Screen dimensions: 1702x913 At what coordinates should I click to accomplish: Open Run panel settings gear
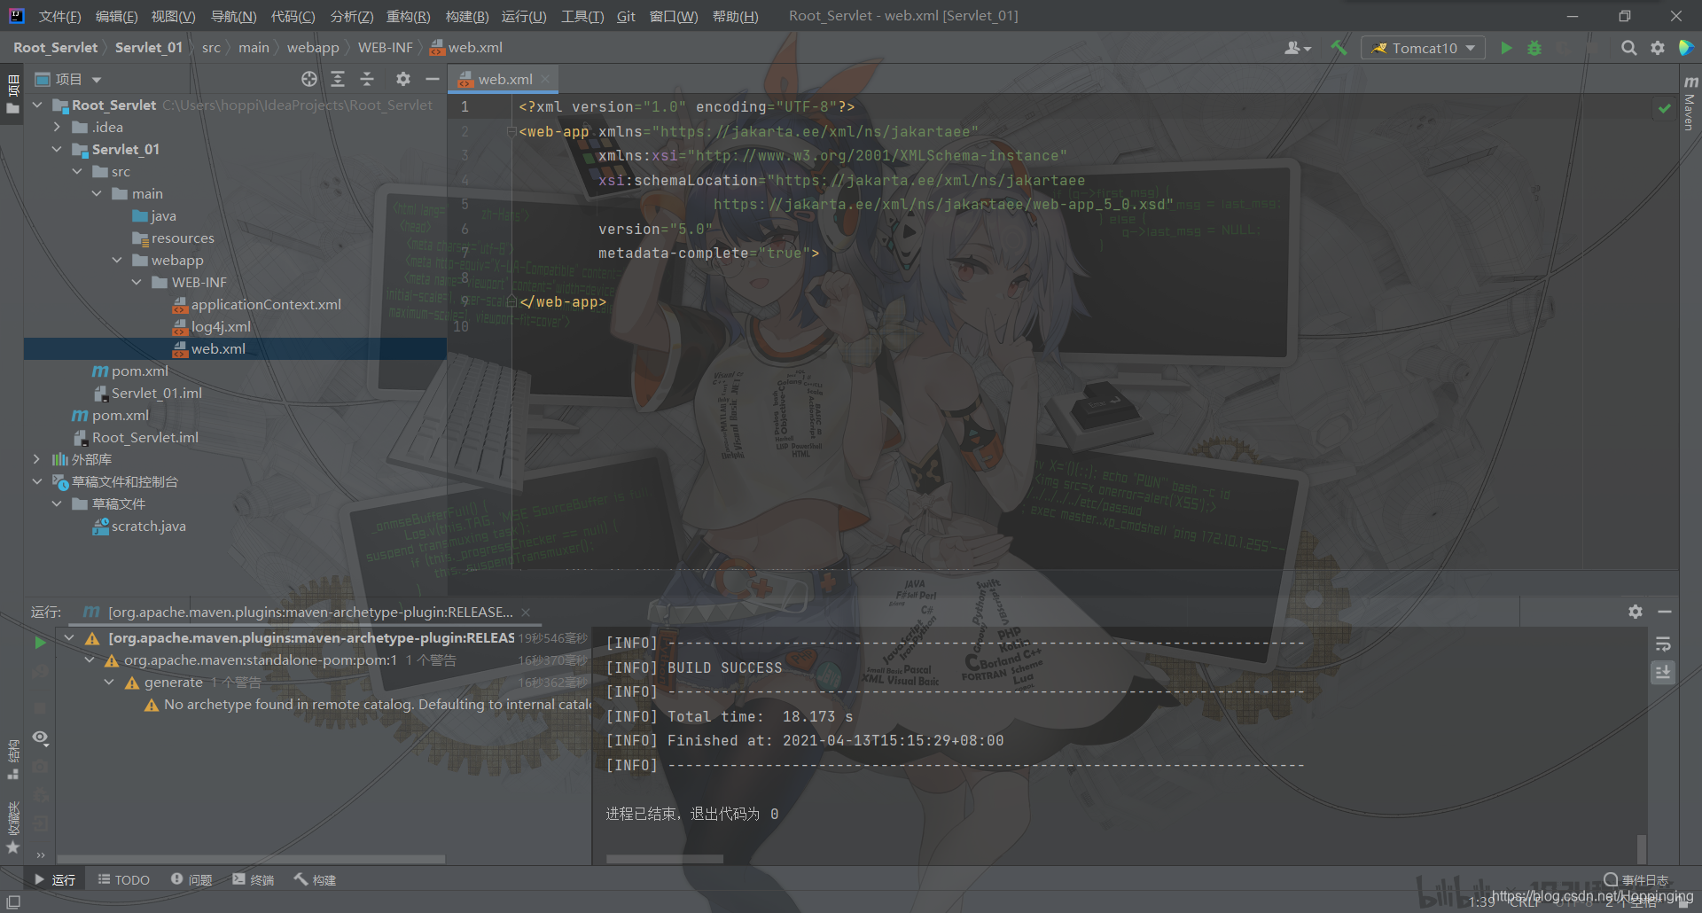coord(1636,612)
